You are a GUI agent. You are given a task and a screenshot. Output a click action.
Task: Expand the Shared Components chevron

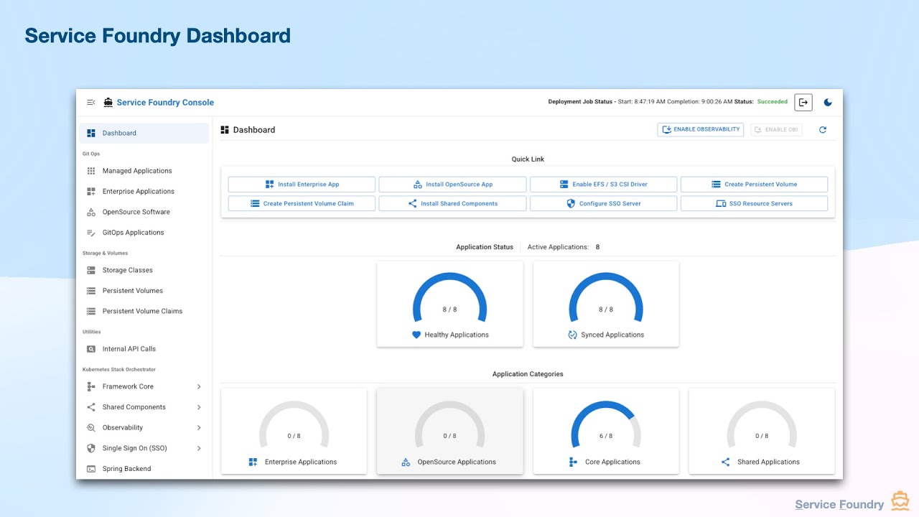click(199, 407)
